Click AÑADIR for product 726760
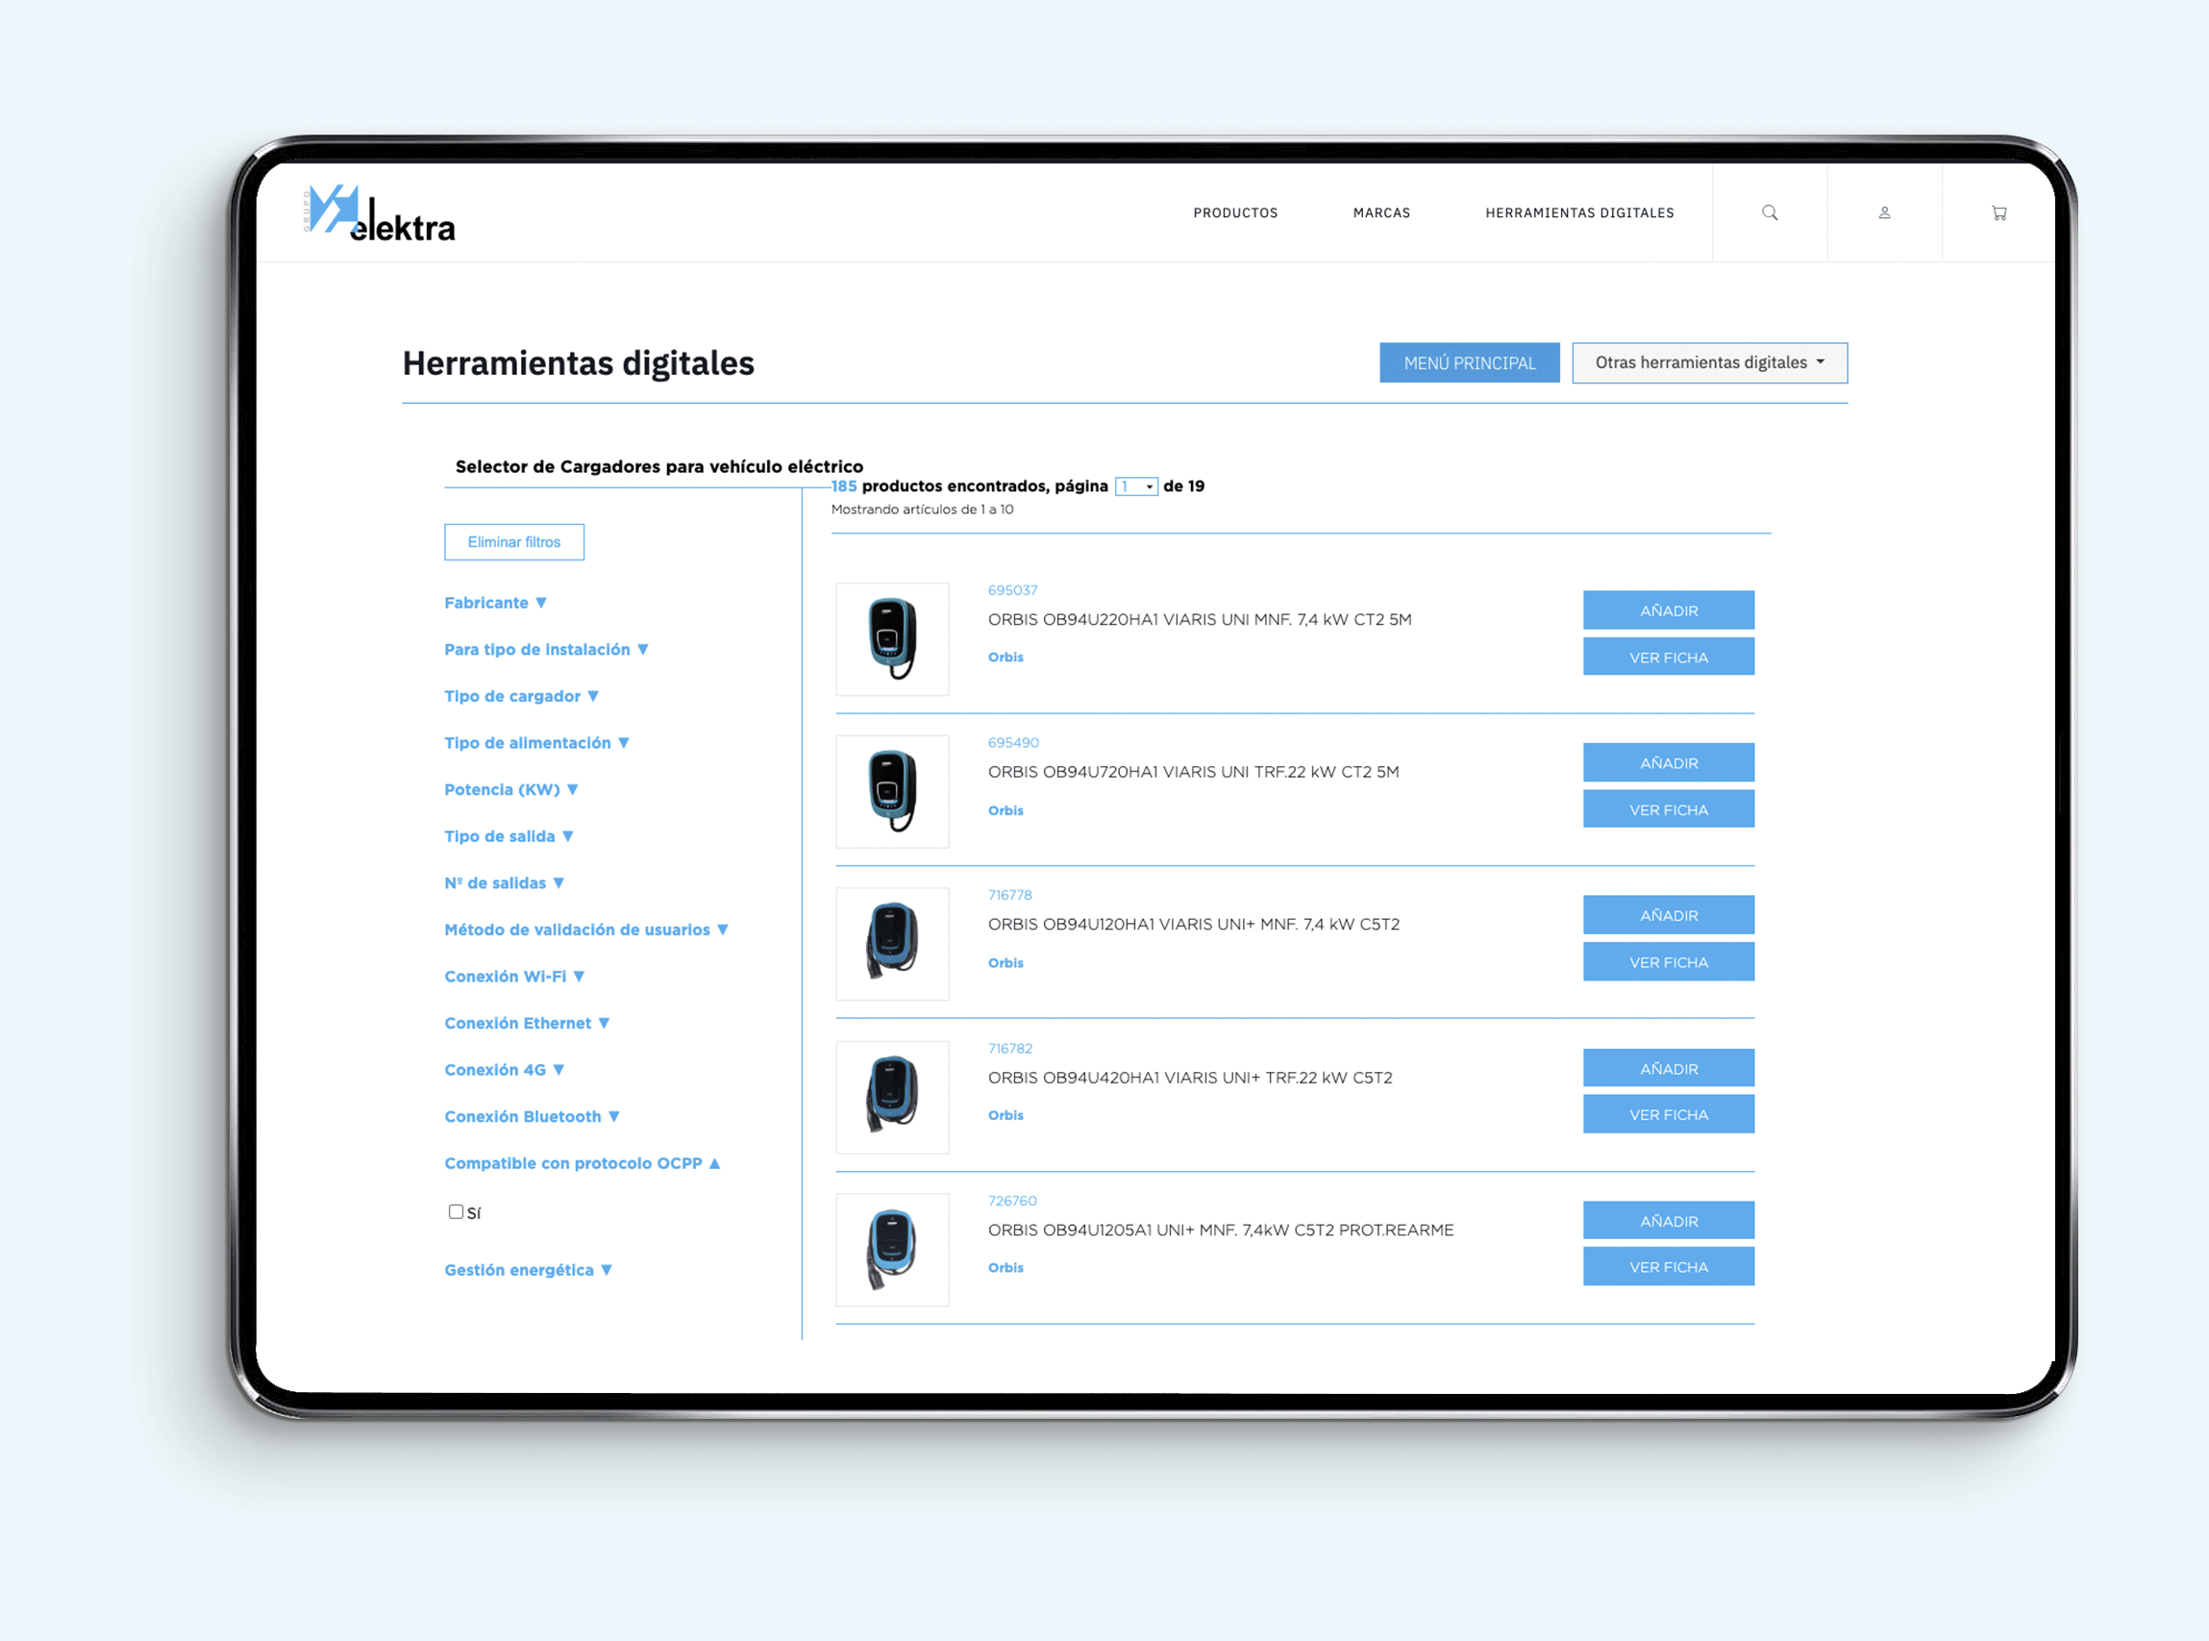 (1669, 1220)
